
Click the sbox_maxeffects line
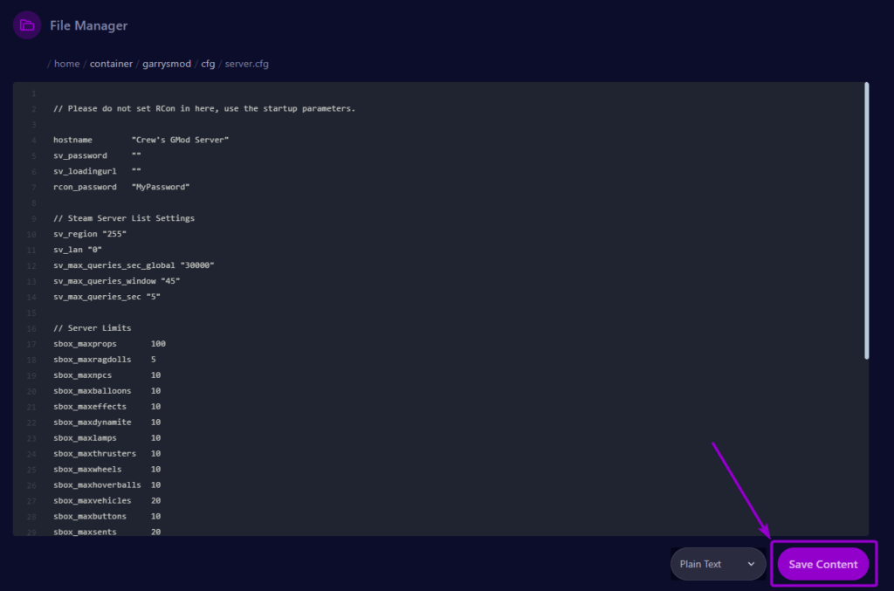(x=107, y=406)
